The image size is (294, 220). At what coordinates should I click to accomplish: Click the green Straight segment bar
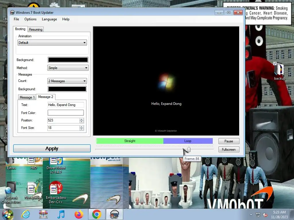point(130,141)
